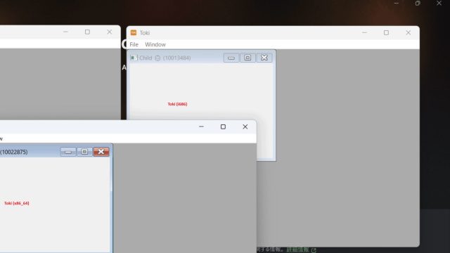The width and height of the screenshot is (450, 253).
Task: Close the Toki main window
Action: click(408, 33)
